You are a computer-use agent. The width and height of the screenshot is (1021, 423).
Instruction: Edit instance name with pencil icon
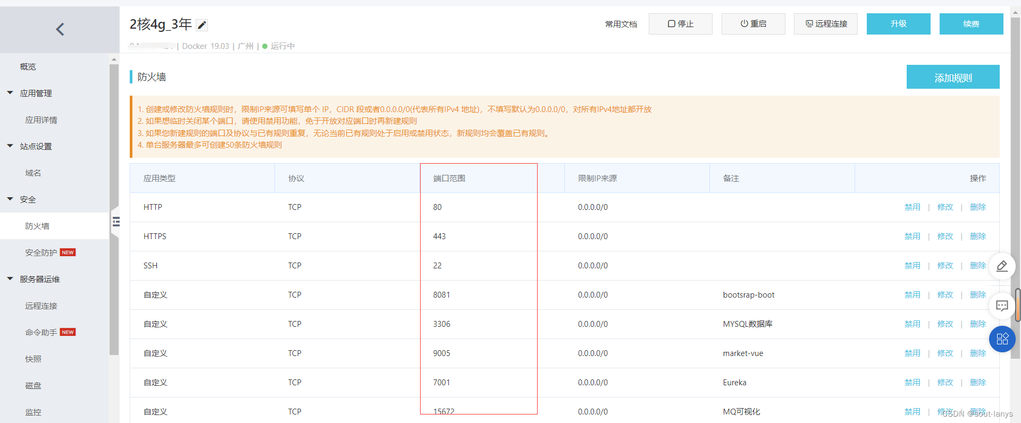click(x=202, y=25)
